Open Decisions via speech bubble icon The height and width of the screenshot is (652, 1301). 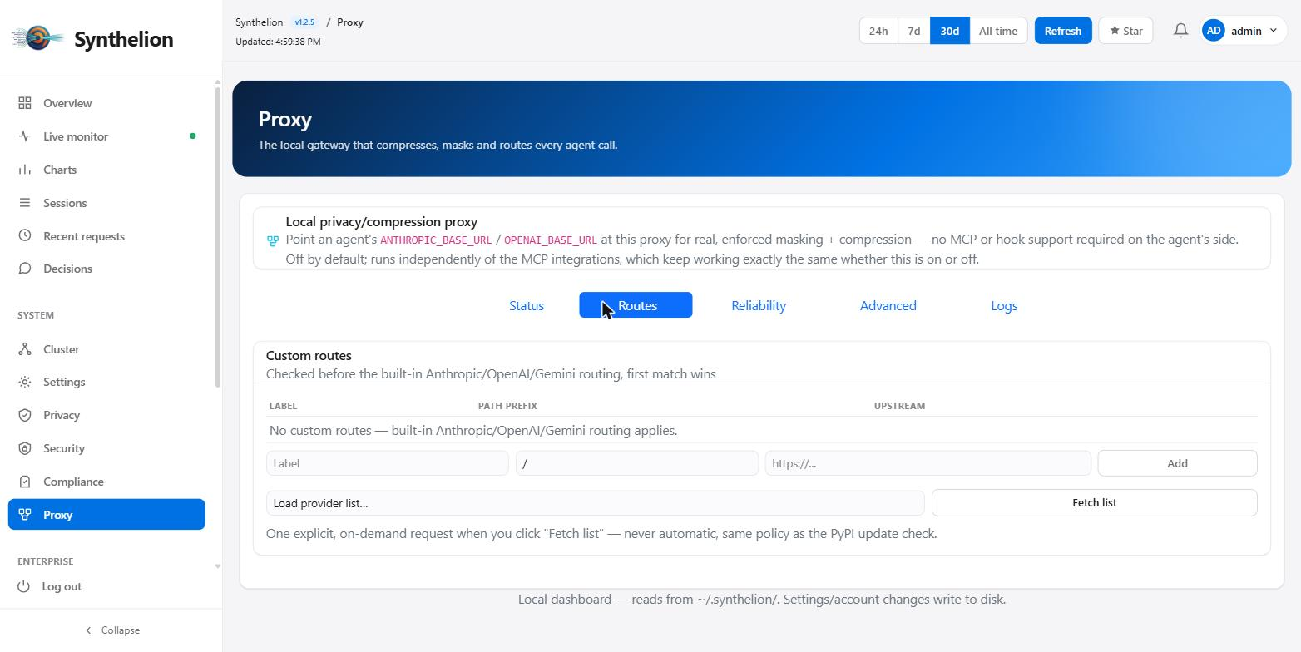[x=25, y=269]
